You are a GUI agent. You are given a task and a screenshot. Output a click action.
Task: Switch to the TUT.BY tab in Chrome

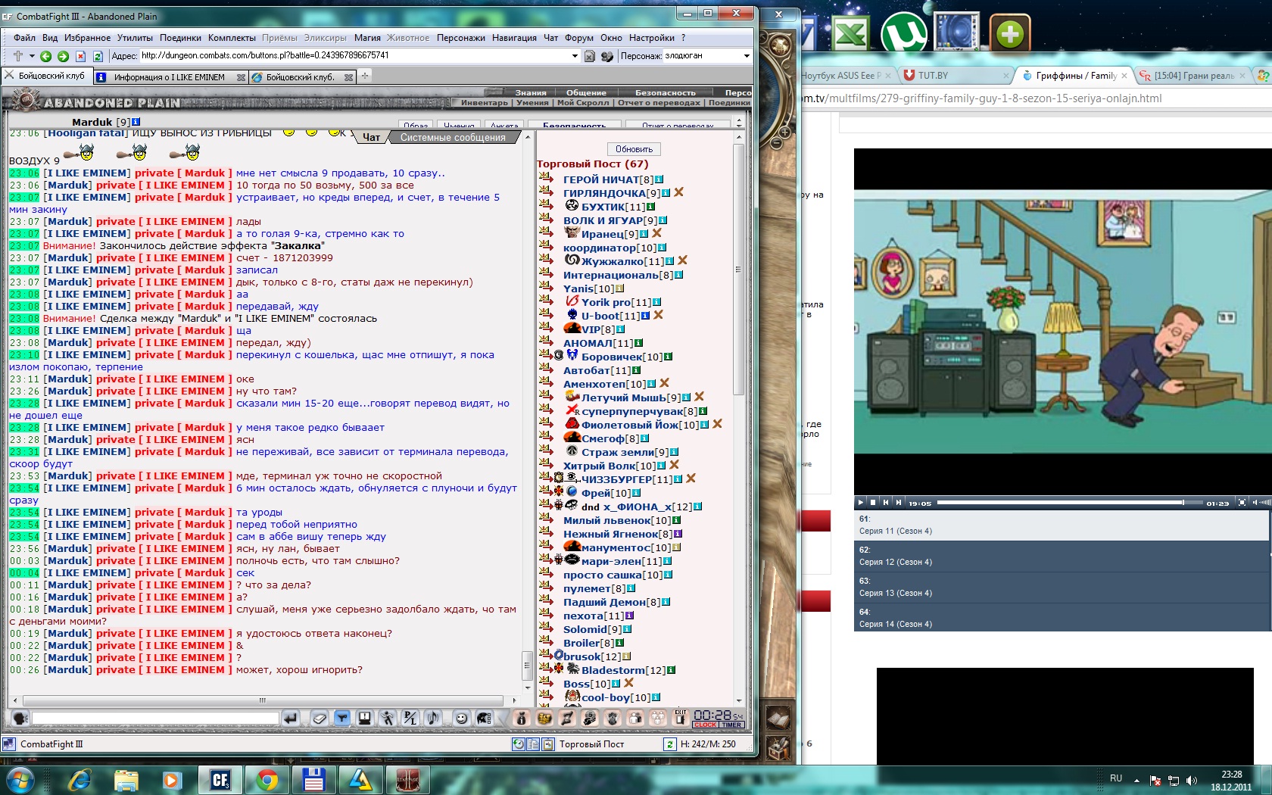pos(956,76)
